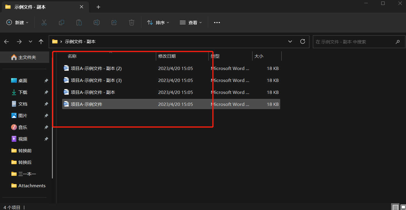Navigate back with the back arrow
This screenshot has height=210, width=406.
(x=6, y=41)
